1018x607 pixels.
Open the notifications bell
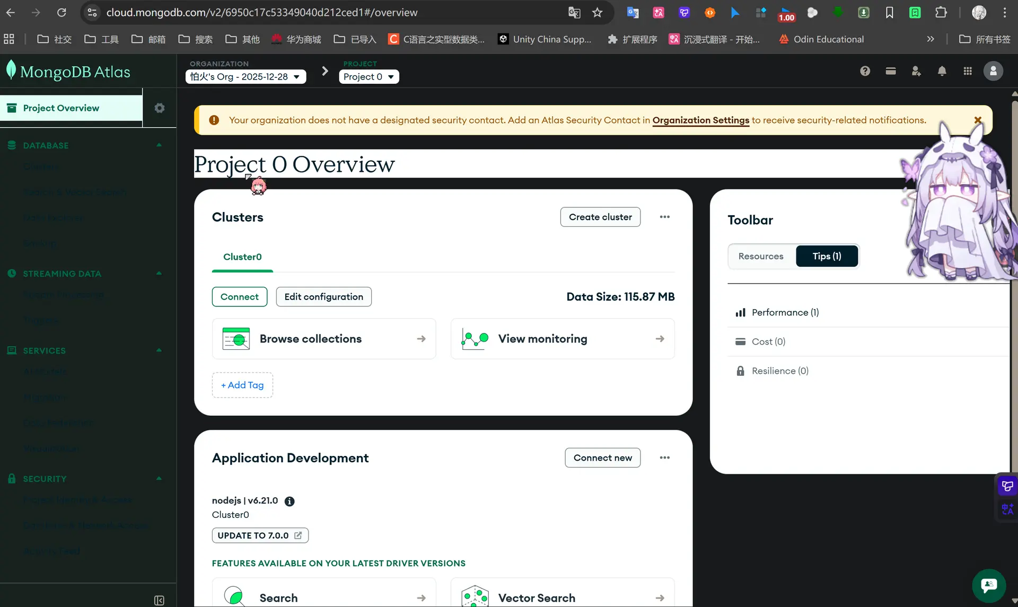(942, 71)
